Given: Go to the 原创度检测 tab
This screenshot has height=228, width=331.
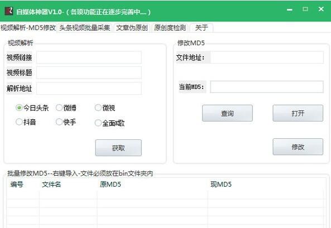Looking at the screenshot, I should click(x=170, y=28).
